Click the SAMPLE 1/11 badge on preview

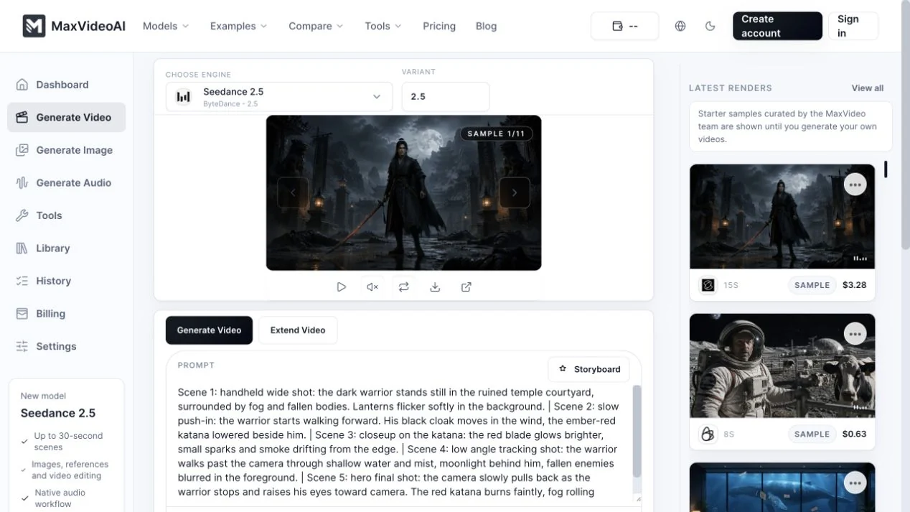(497, 134)
